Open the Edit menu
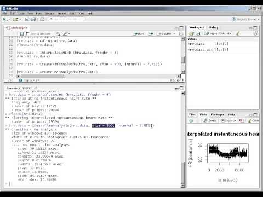 pyautogui.click(x=12, y=14)
